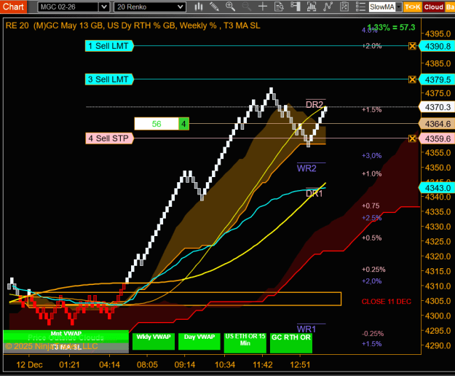Click the green position quantity 4
This screenshot has height=376, width=455.
point(183,124)
